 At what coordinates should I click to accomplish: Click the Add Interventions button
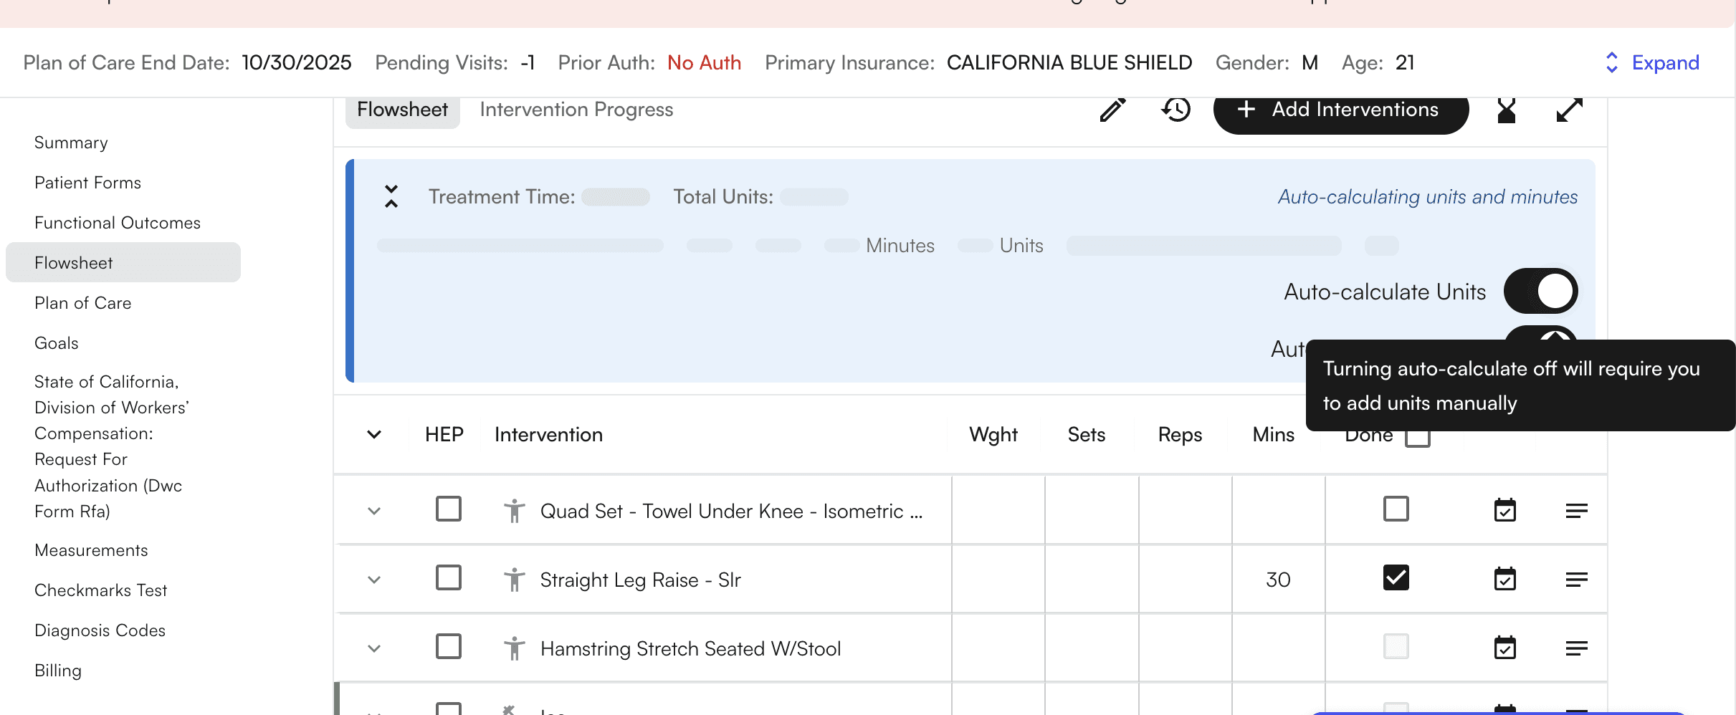pos(1340,110)
